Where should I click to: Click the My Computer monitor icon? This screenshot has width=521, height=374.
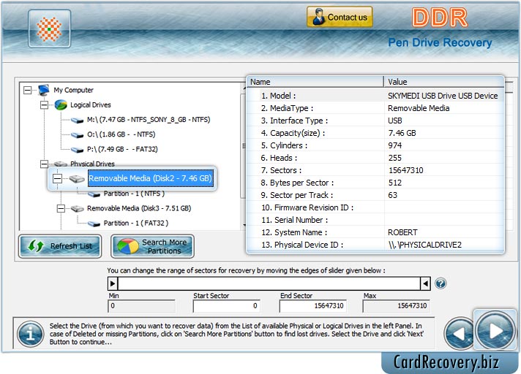43,90
